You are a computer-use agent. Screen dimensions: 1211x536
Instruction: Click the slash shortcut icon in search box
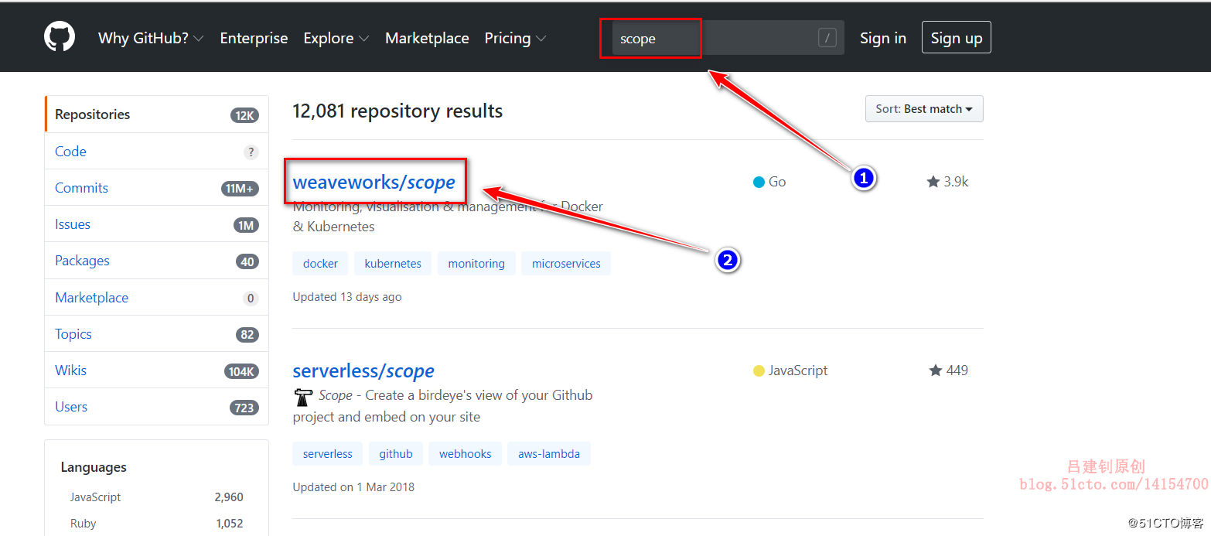(x=827, y=38)
